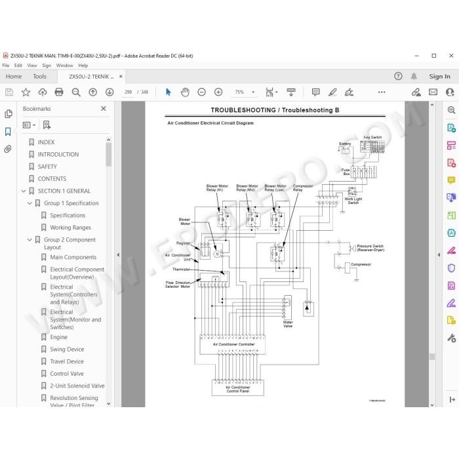Screen dimensions: 459x459
Task: Open the Add comment sticky note tool
Action: click(315, 92)
